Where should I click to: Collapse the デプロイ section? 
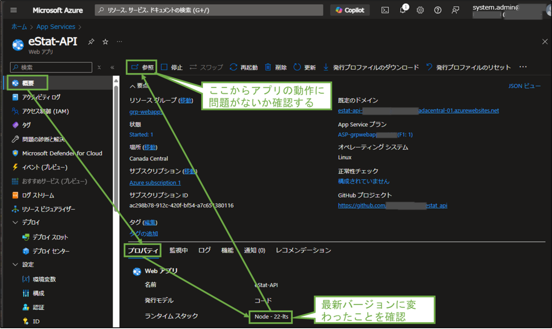click(x=15, y=223)
